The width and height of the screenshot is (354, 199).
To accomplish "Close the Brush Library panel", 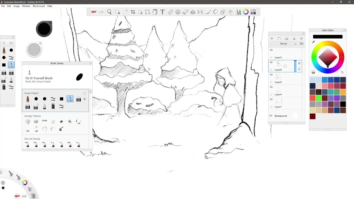I will click(x=90, y=63).
